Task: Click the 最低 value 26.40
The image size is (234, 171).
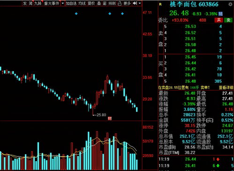Action: click(227, 104)
